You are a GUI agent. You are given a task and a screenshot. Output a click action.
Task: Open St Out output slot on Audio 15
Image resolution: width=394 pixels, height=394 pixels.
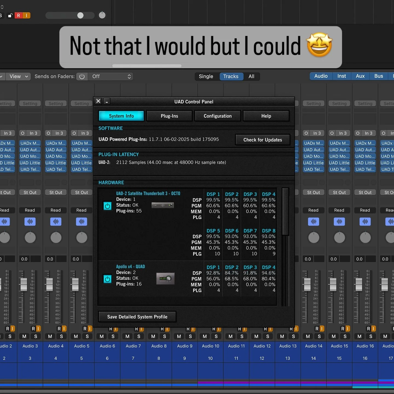click(339, 192)
